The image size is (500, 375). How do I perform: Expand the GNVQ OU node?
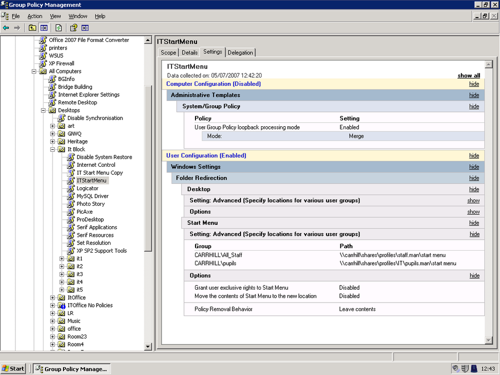pos(52,134)
